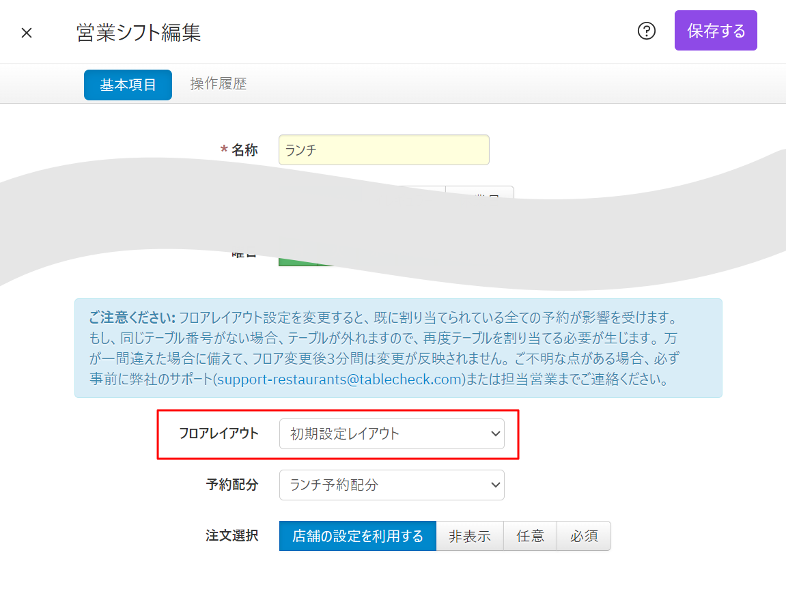
Task: Click the 保存する button
Action: point(715,31)
